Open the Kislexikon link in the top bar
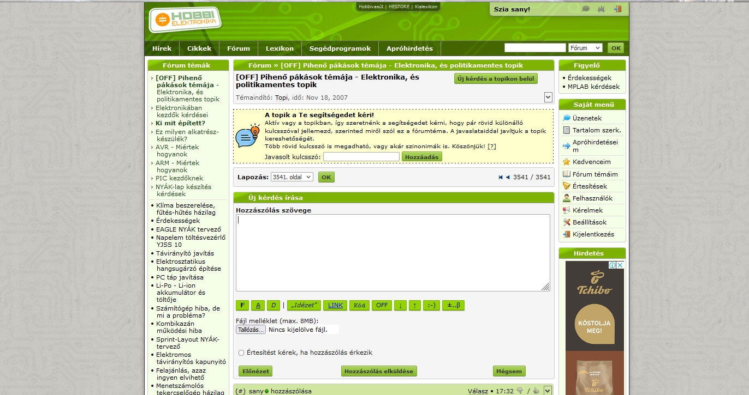 pyautogui.click(x=426, y=7)
